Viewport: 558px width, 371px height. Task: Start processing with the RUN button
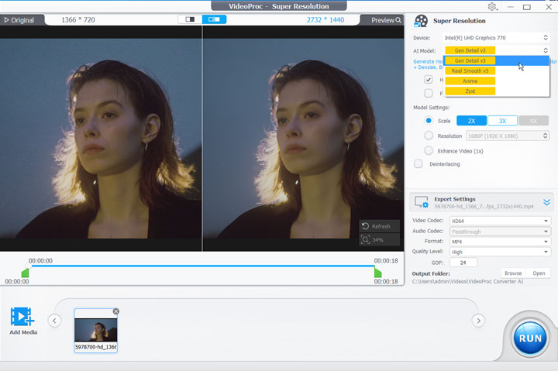tap(530, 338)
